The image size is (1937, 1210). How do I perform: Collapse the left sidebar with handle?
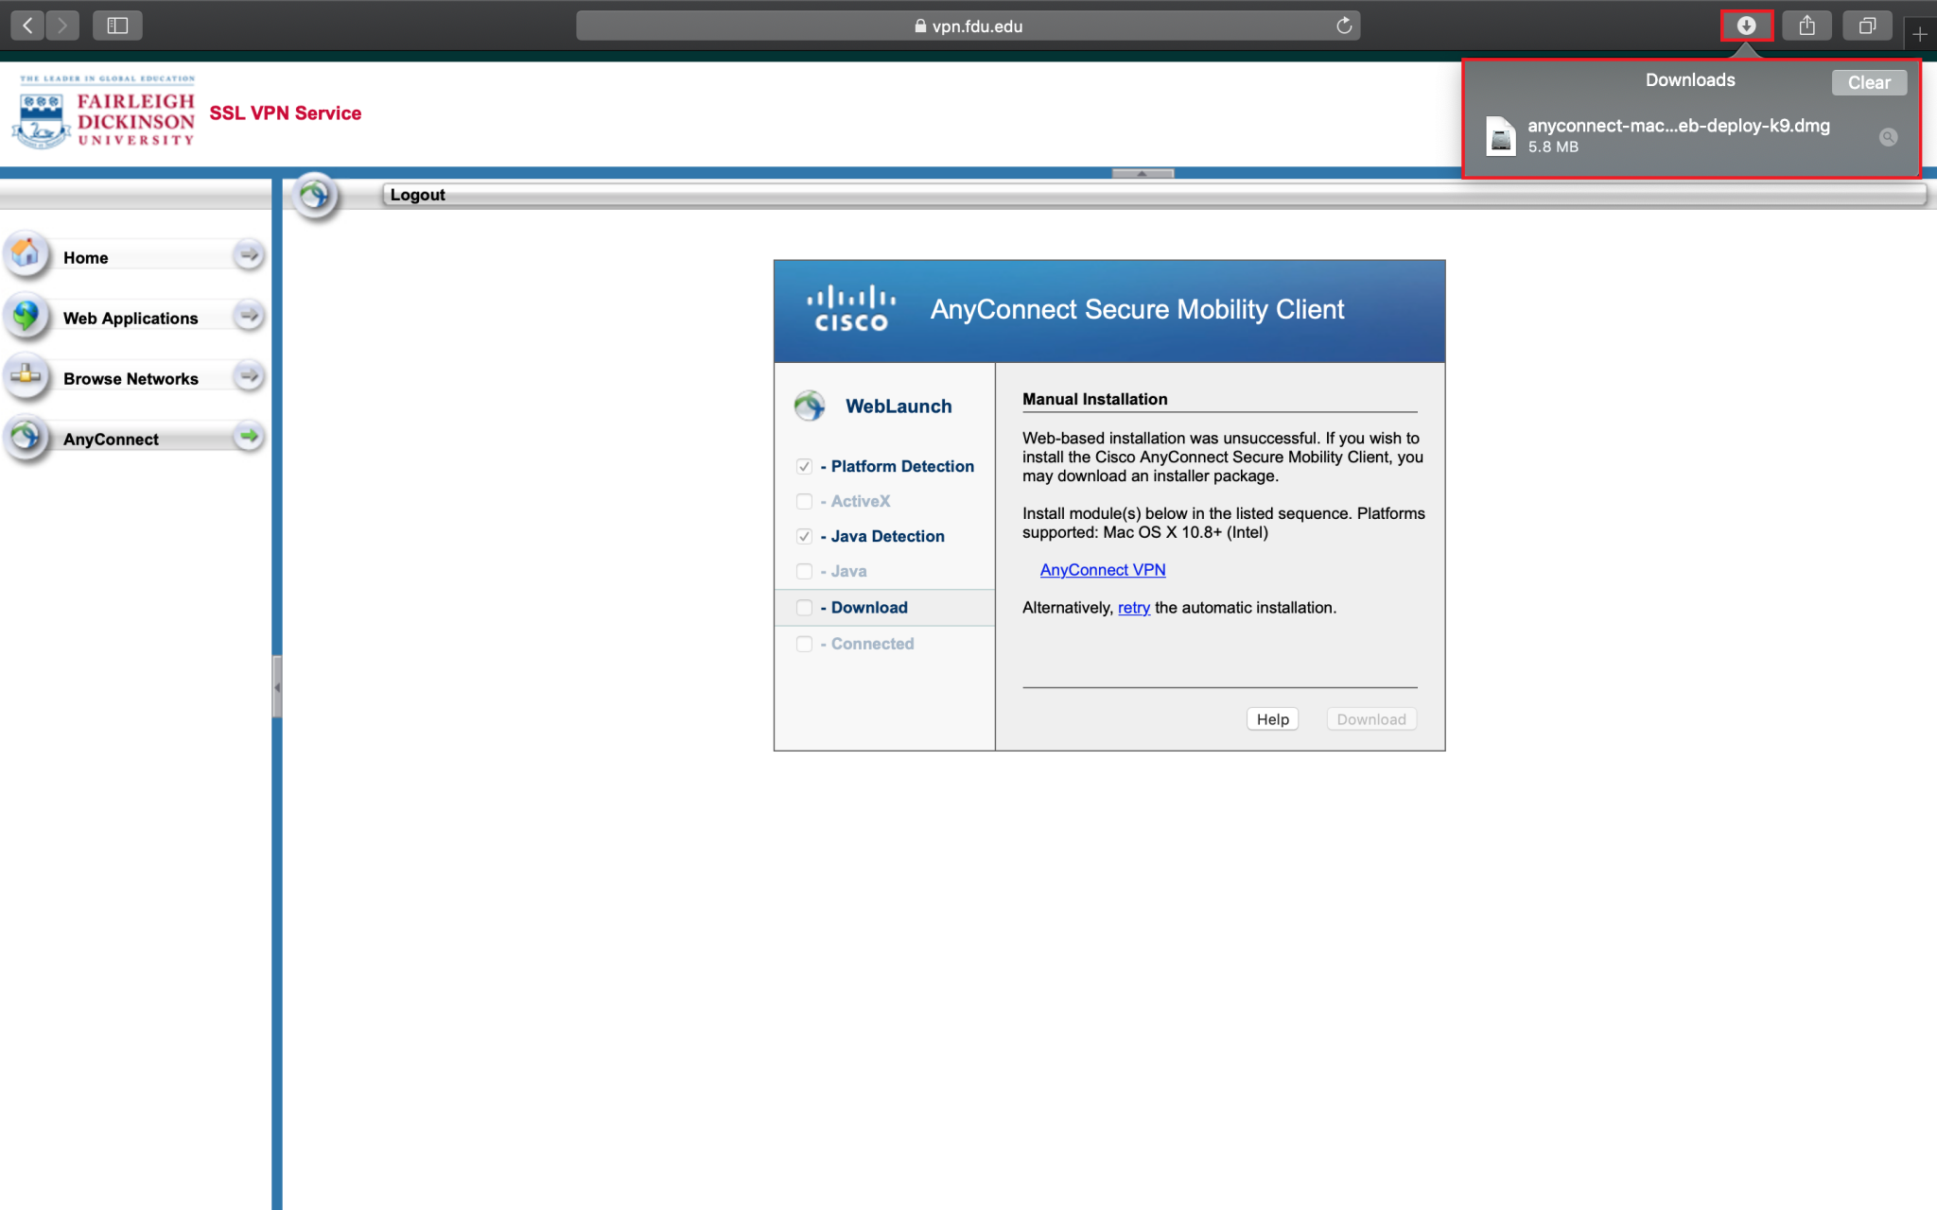click(x=277, y=687)
